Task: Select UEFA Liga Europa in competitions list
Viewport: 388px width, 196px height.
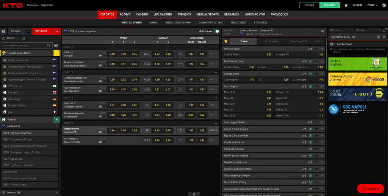Action: [x=30, y=159]
